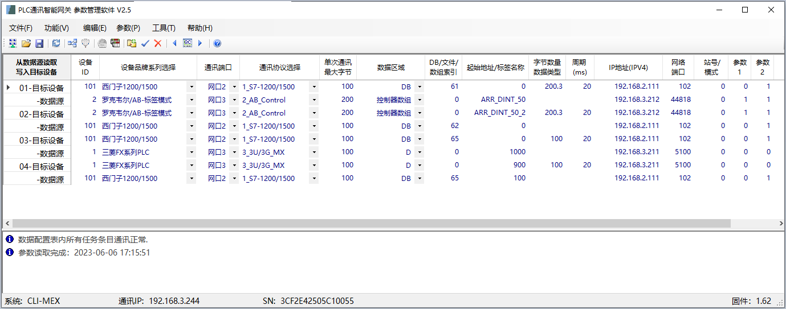Screen dimensions: 786x309
Task: Click the app icon in the title bar
Action: click(10, 9)
